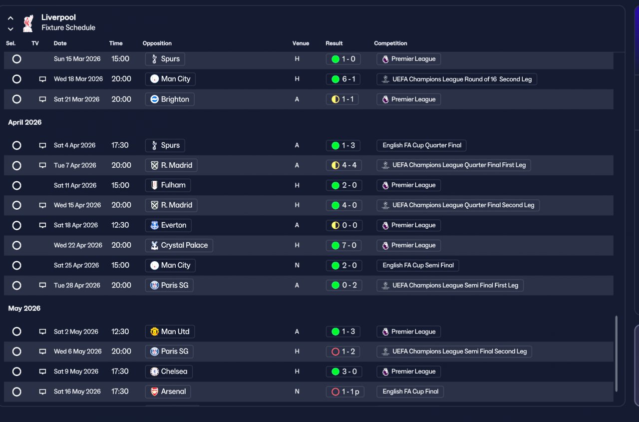Open Champions League Semi Final First Leg

click(450, 286)
